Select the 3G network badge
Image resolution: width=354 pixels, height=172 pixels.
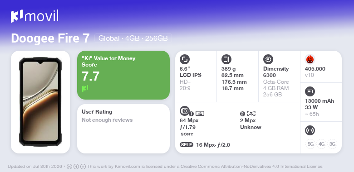pos(332,144)
